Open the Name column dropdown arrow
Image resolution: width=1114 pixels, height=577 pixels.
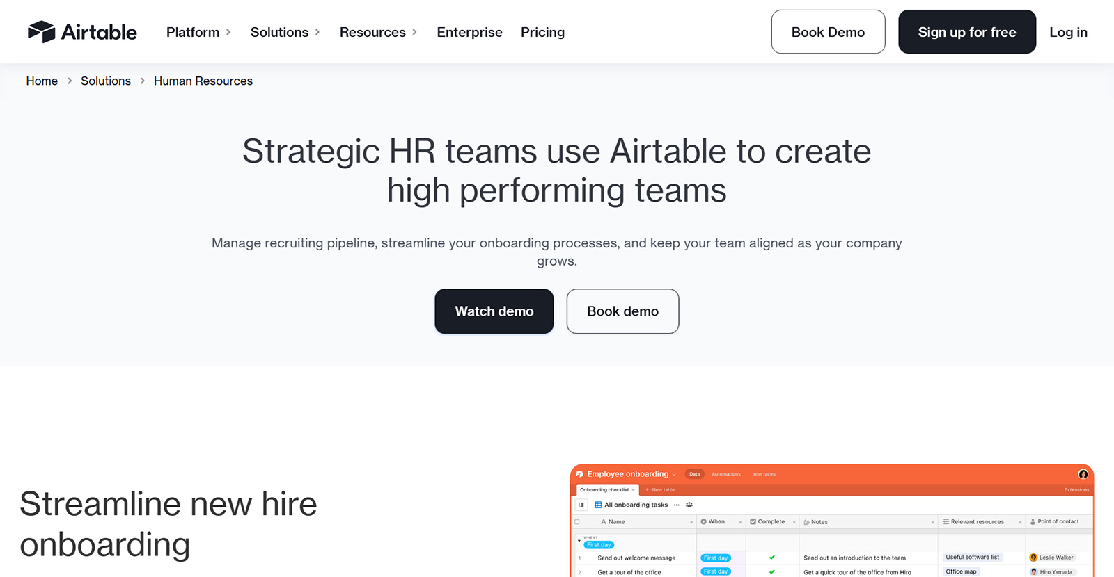pyautogui.click(x=691, y=522)
